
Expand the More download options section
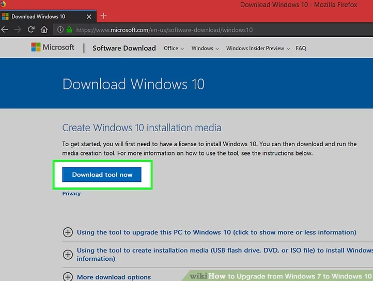pyautogui.click(x=68, y=277)
